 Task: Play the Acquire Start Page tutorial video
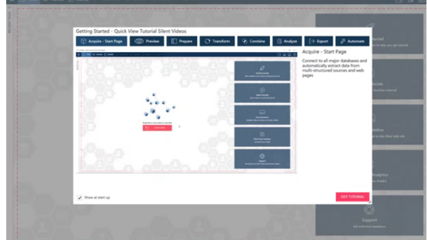tap(187, 111)
